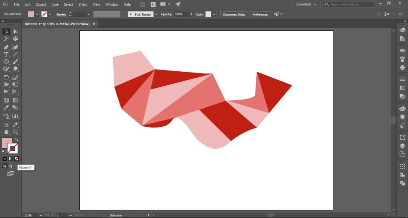408x218 pixels.
Task: Select the Eyedropper tool
Action: [x=6, y=108]
